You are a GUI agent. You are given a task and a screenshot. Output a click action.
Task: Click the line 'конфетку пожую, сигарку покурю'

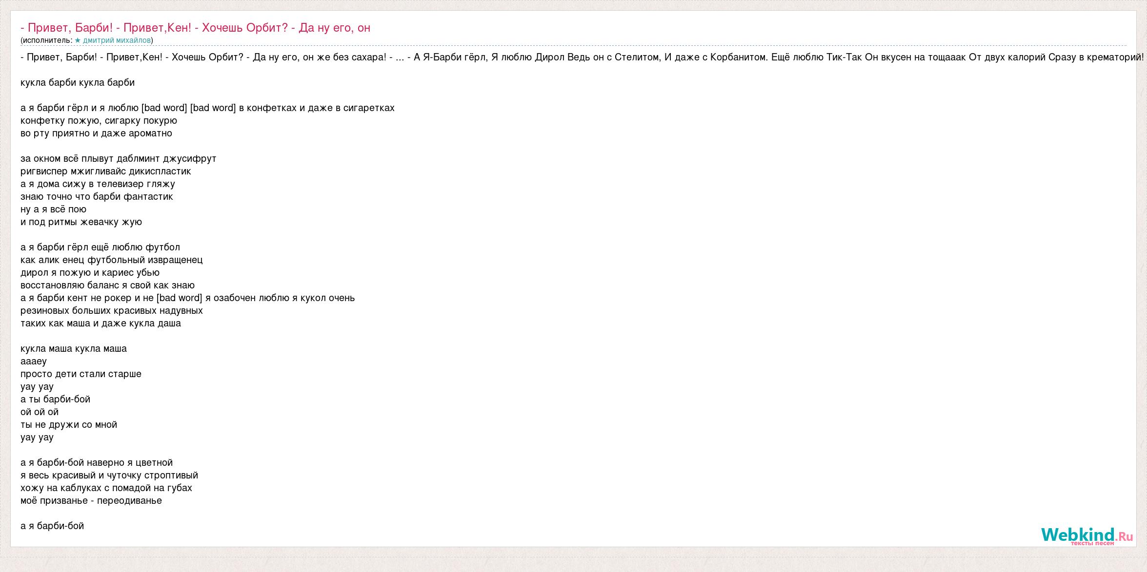[99, 120]
